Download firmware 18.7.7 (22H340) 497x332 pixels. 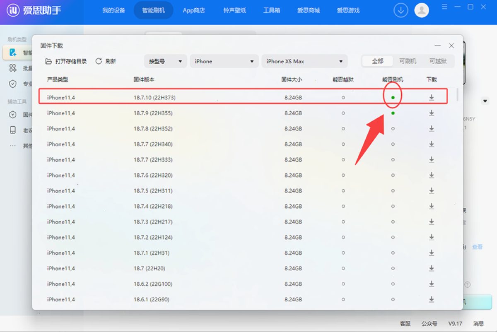(x=431, y=144)
